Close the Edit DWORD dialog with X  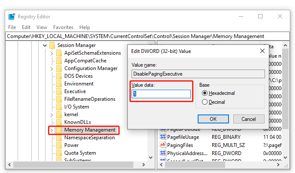pos(262,51)
